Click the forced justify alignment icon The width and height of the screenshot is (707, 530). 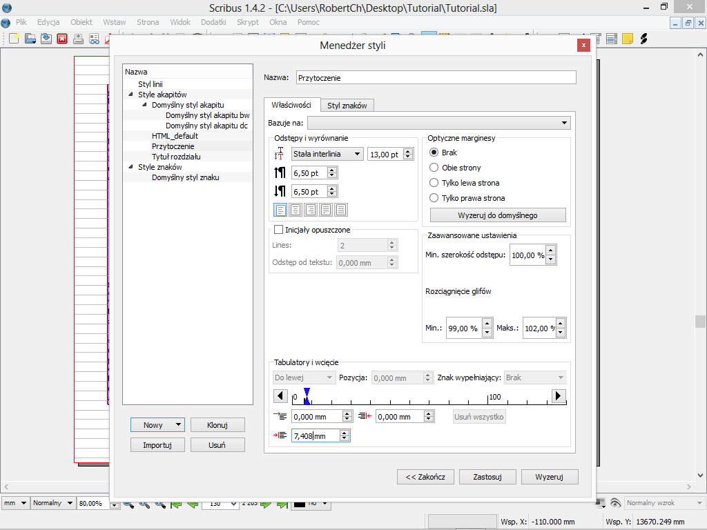point(341,210)
